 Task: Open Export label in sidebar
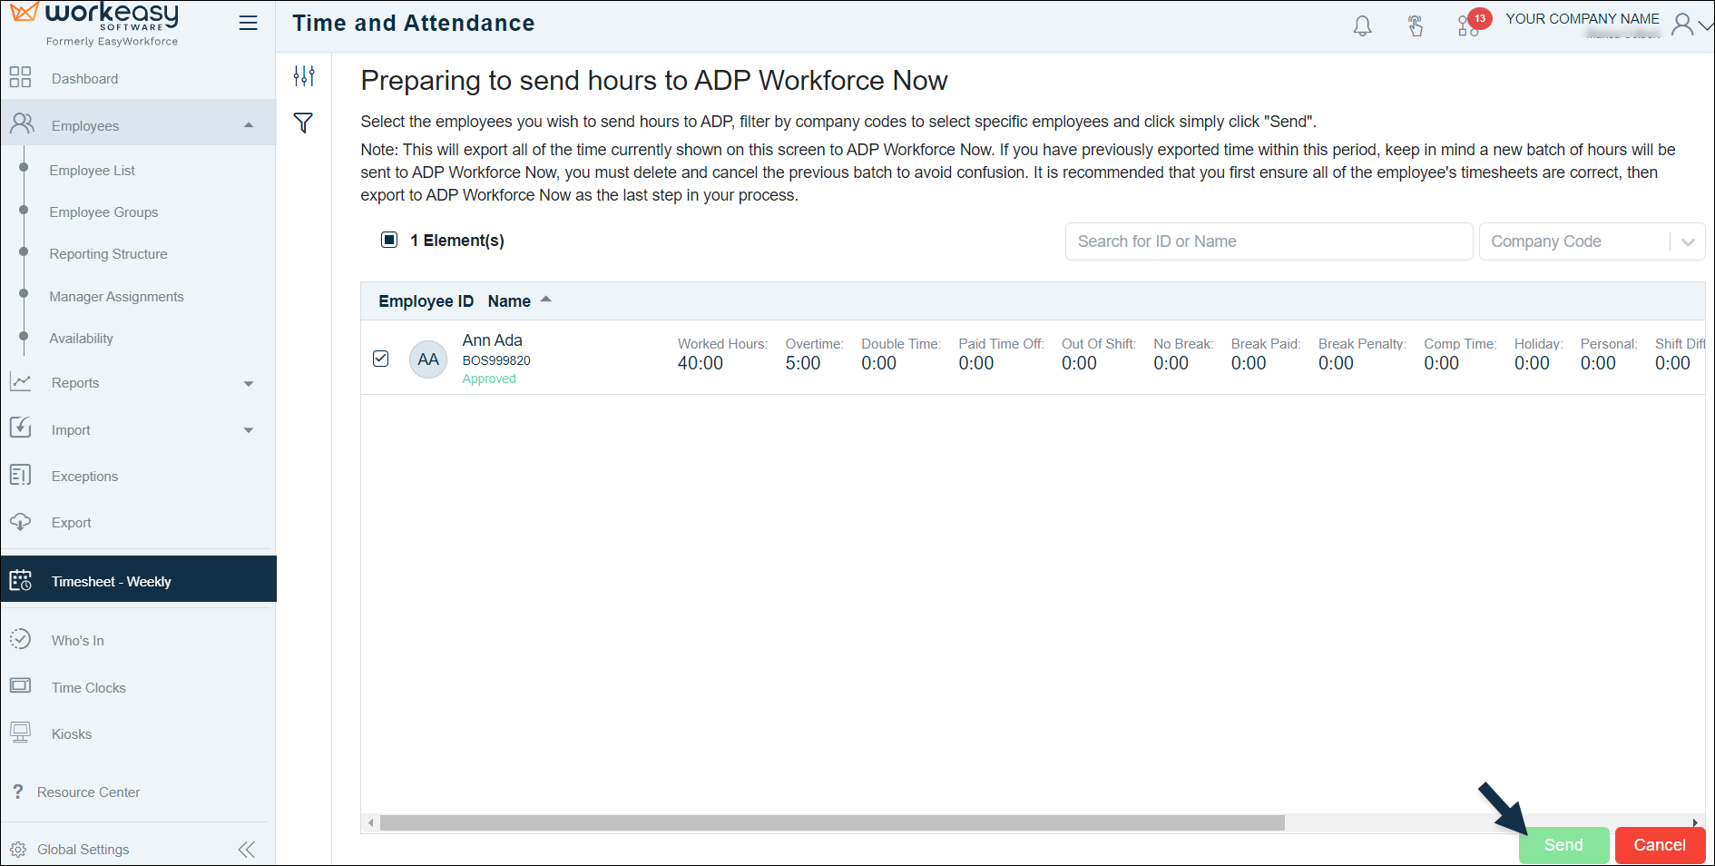72,523
